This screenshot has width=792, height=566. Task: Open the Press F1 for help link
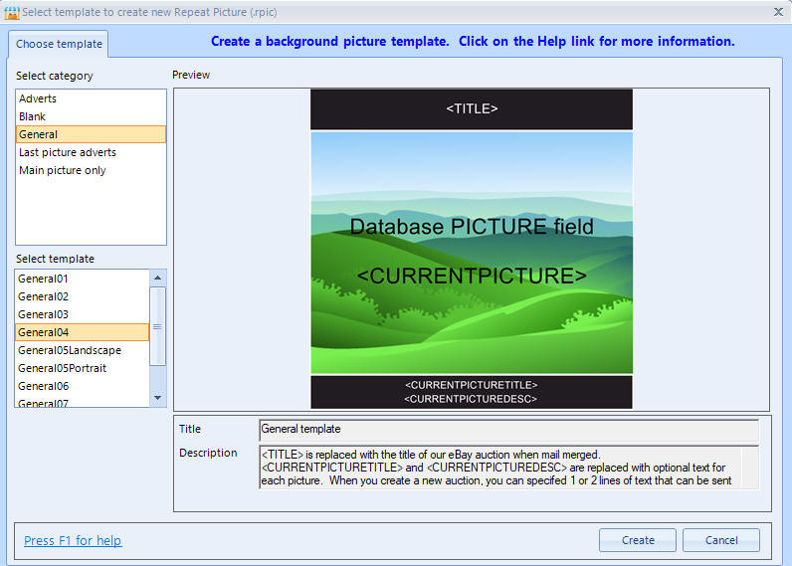(x=73, y=541)
